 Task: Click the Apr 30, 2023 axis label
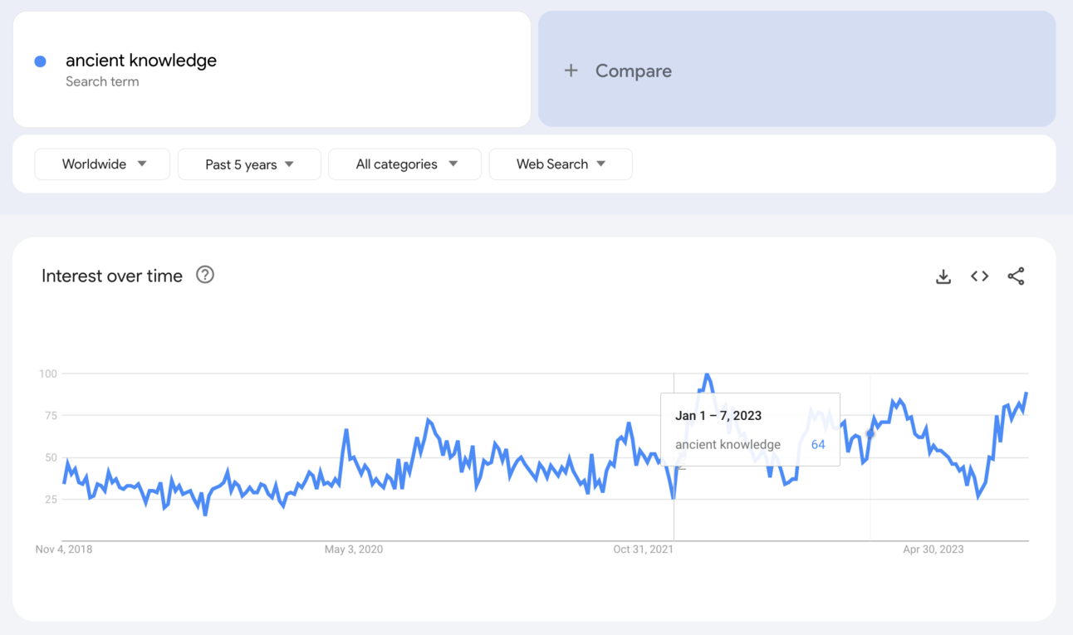pos(933,550)
